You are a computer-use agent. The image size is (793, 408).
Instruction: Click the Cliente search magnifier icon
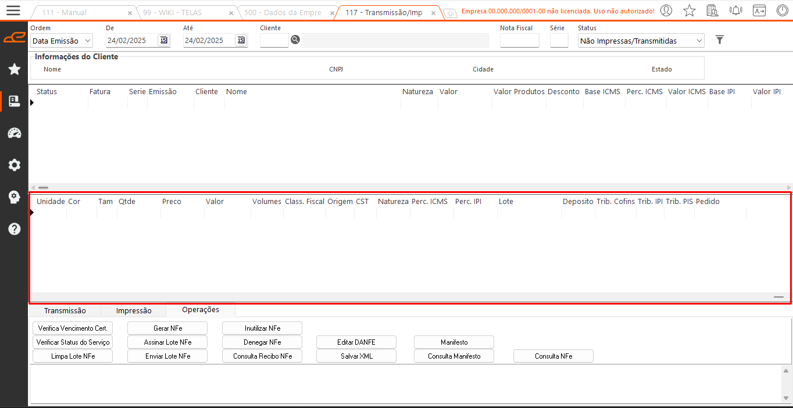click(295, 40)
